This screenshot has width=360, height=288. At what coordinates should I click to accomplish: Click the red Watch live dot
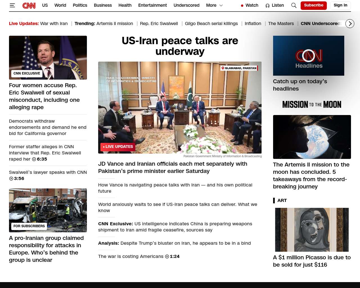coord(242,6)
